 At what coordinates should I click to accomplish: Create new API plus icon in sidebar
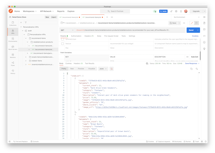(x=21, y=22)
